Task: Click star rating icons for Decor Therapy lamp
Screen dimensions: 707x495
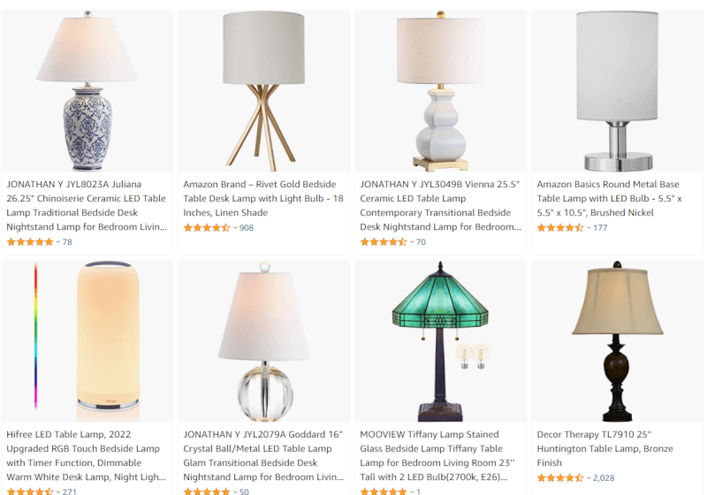Action: pyautogui.click(x=560, y=478)
